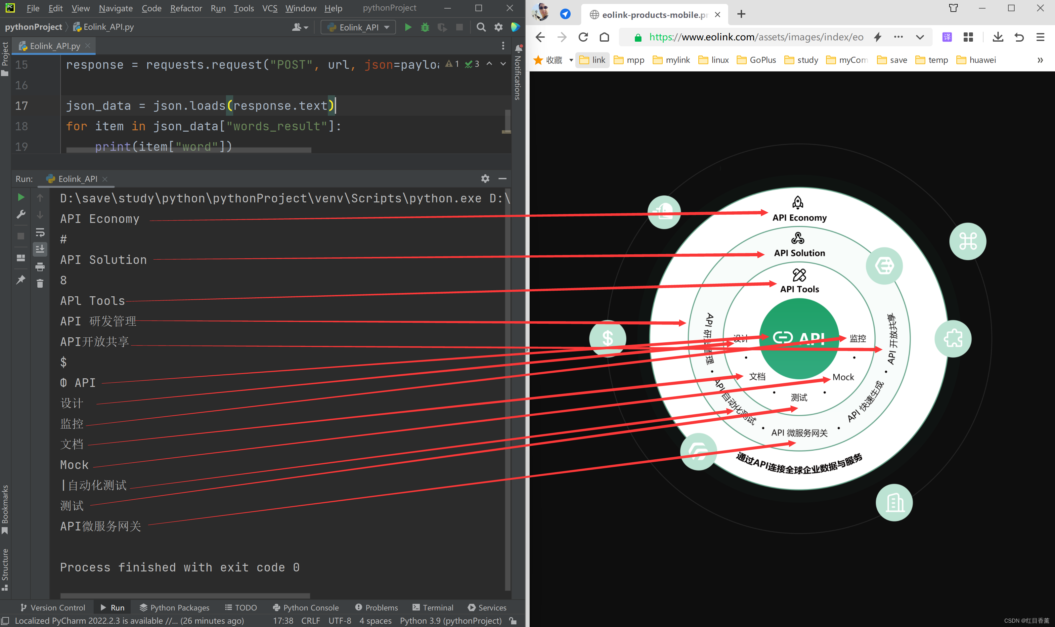Viewport: 1055px width, 627px height.
Task: Open the Notifications bell panel
Action: tap(518, 49)
